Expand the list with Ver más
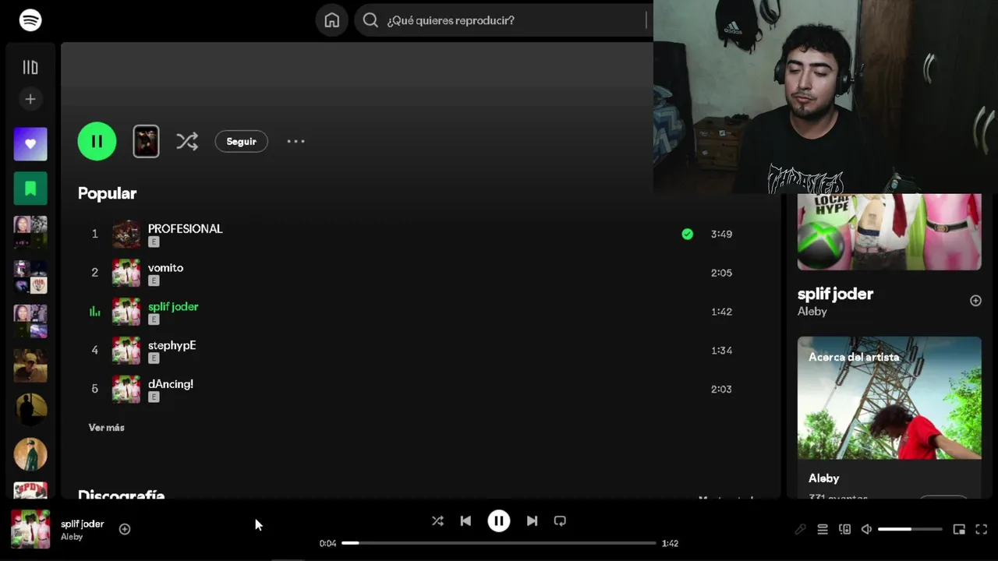 coord(106,428)
